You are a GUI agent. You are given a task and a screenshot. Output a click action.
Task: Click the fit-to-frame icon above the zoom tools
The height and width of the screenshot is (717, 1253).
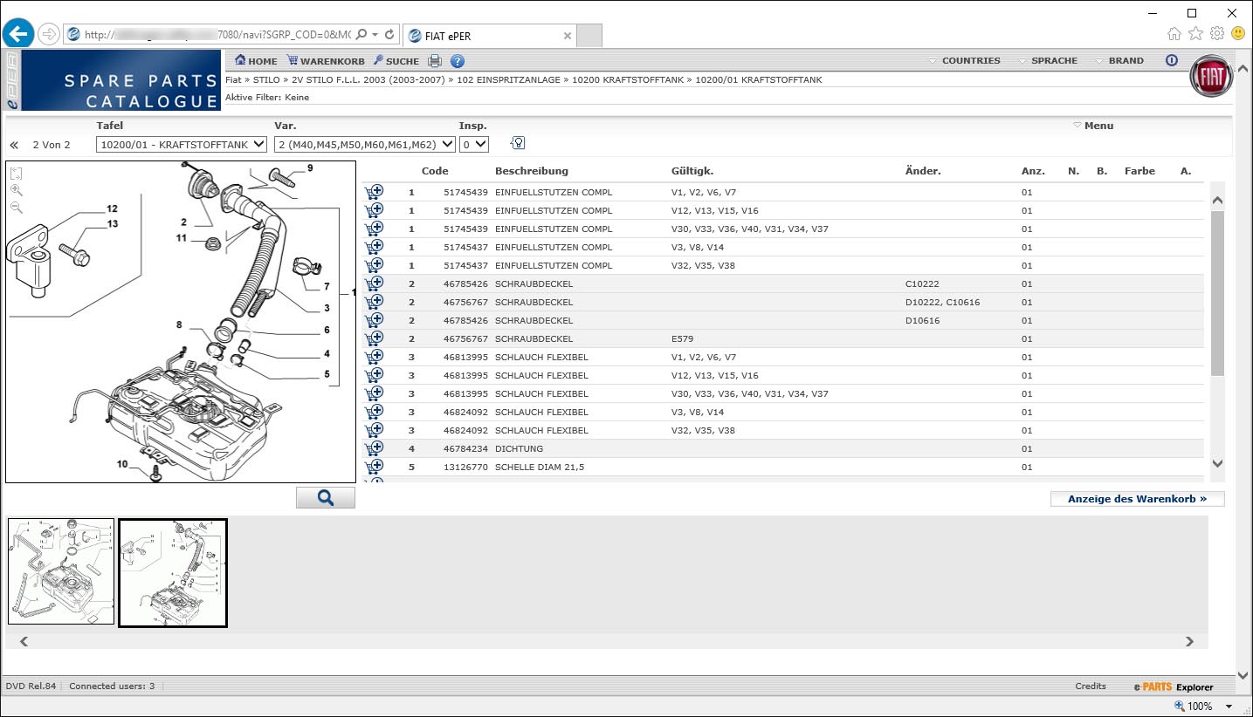point(16,173)
